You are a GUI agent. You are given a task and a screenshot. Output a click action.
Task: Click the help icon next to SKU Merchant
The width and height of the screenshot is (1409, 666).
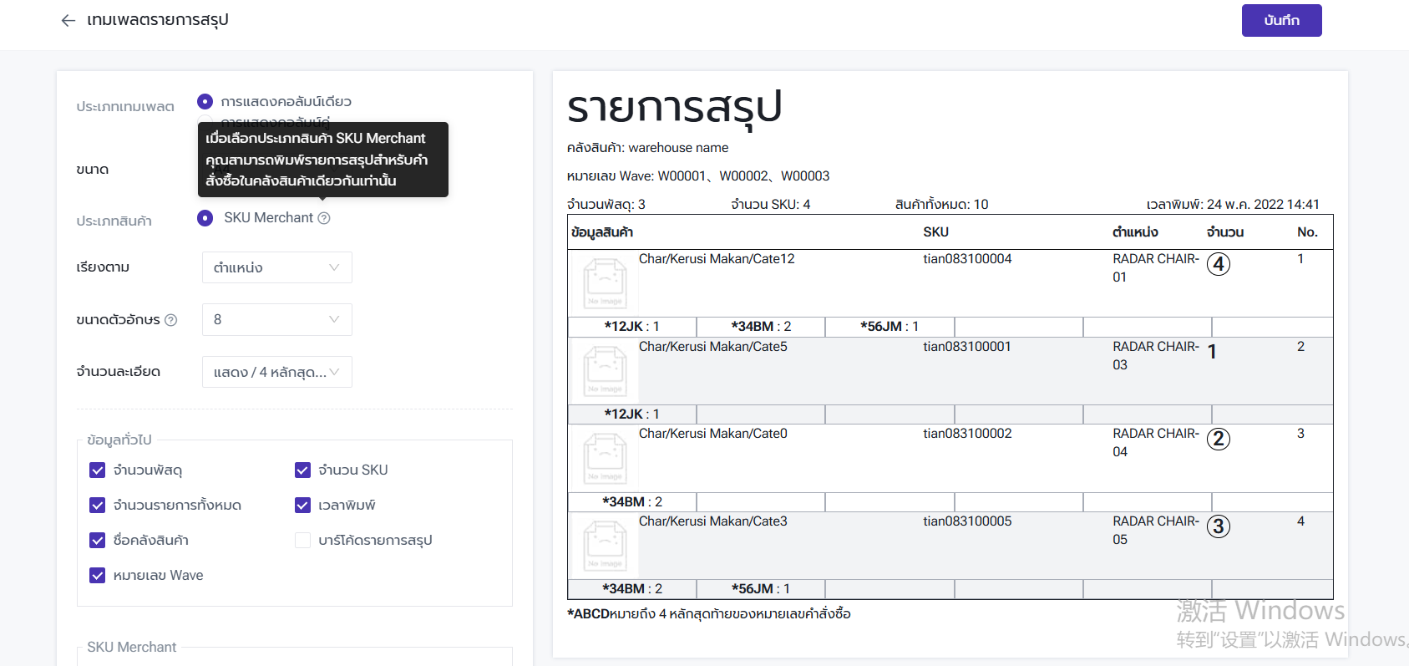(324, 218)
